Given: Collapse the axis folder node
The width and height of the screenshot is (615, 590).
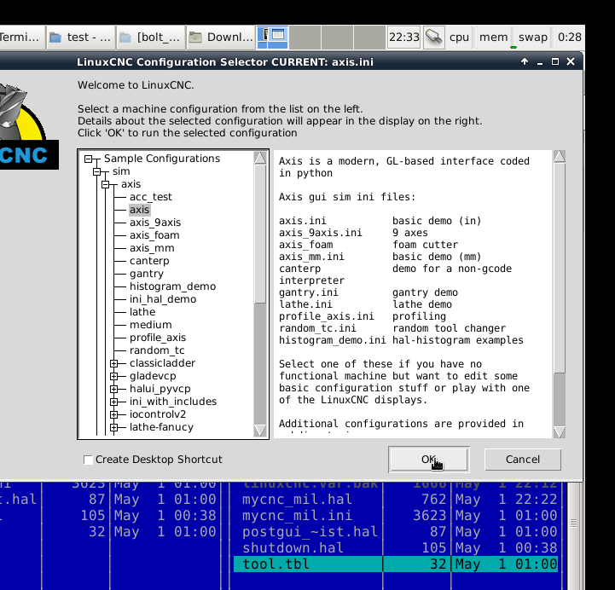Looking at the screenshot, I should point(106,184).
